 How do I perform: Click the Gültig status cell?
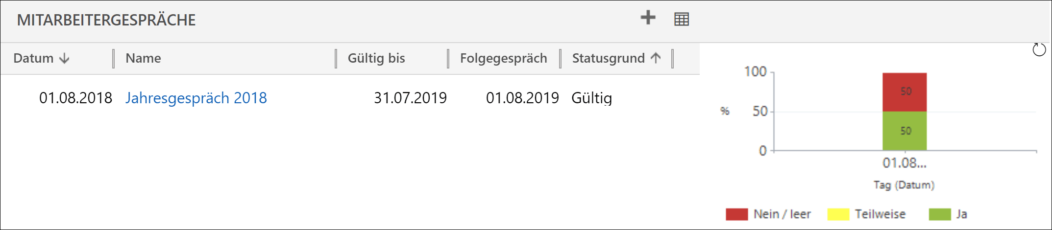coord(591,98)
